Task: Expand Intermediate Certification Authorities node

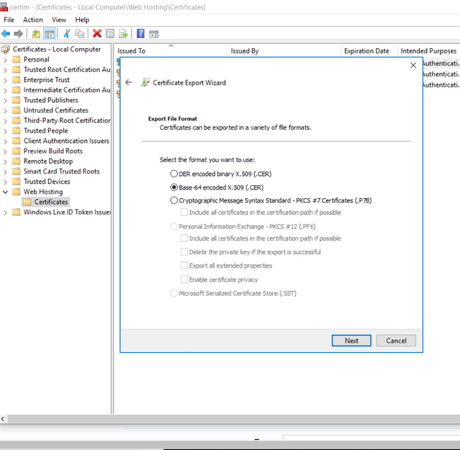Action: pos(5,90)
